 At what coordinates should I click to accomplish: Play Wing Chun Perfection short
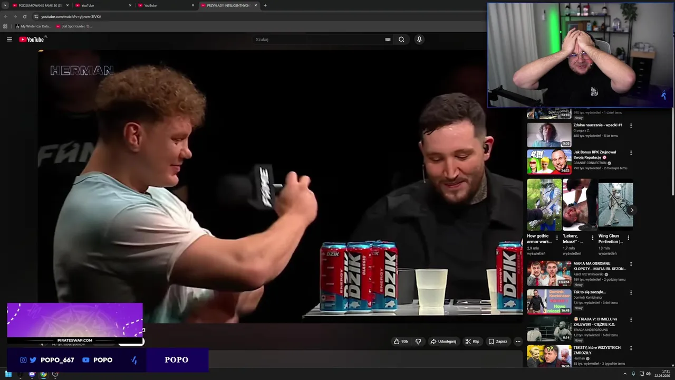click(x=615, y=204)
